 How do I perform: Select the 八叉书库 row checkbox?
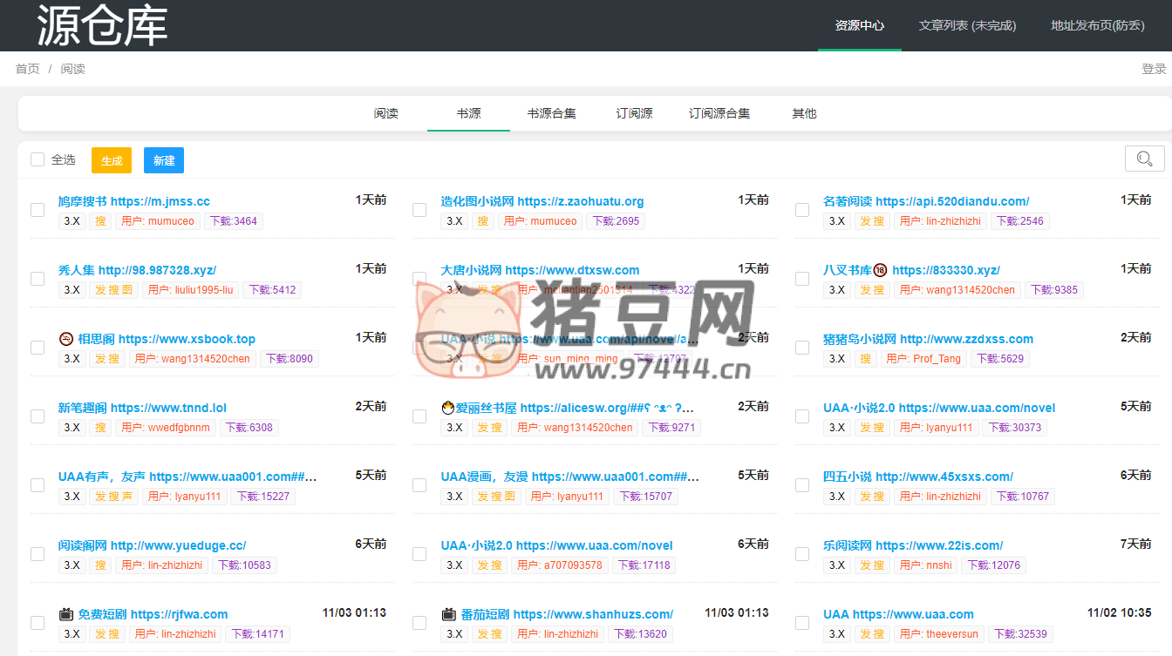coord(802,279)
